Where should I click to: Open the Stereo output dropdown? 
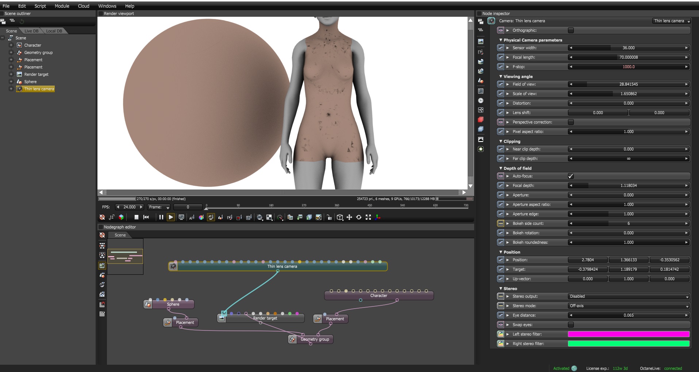629,296
